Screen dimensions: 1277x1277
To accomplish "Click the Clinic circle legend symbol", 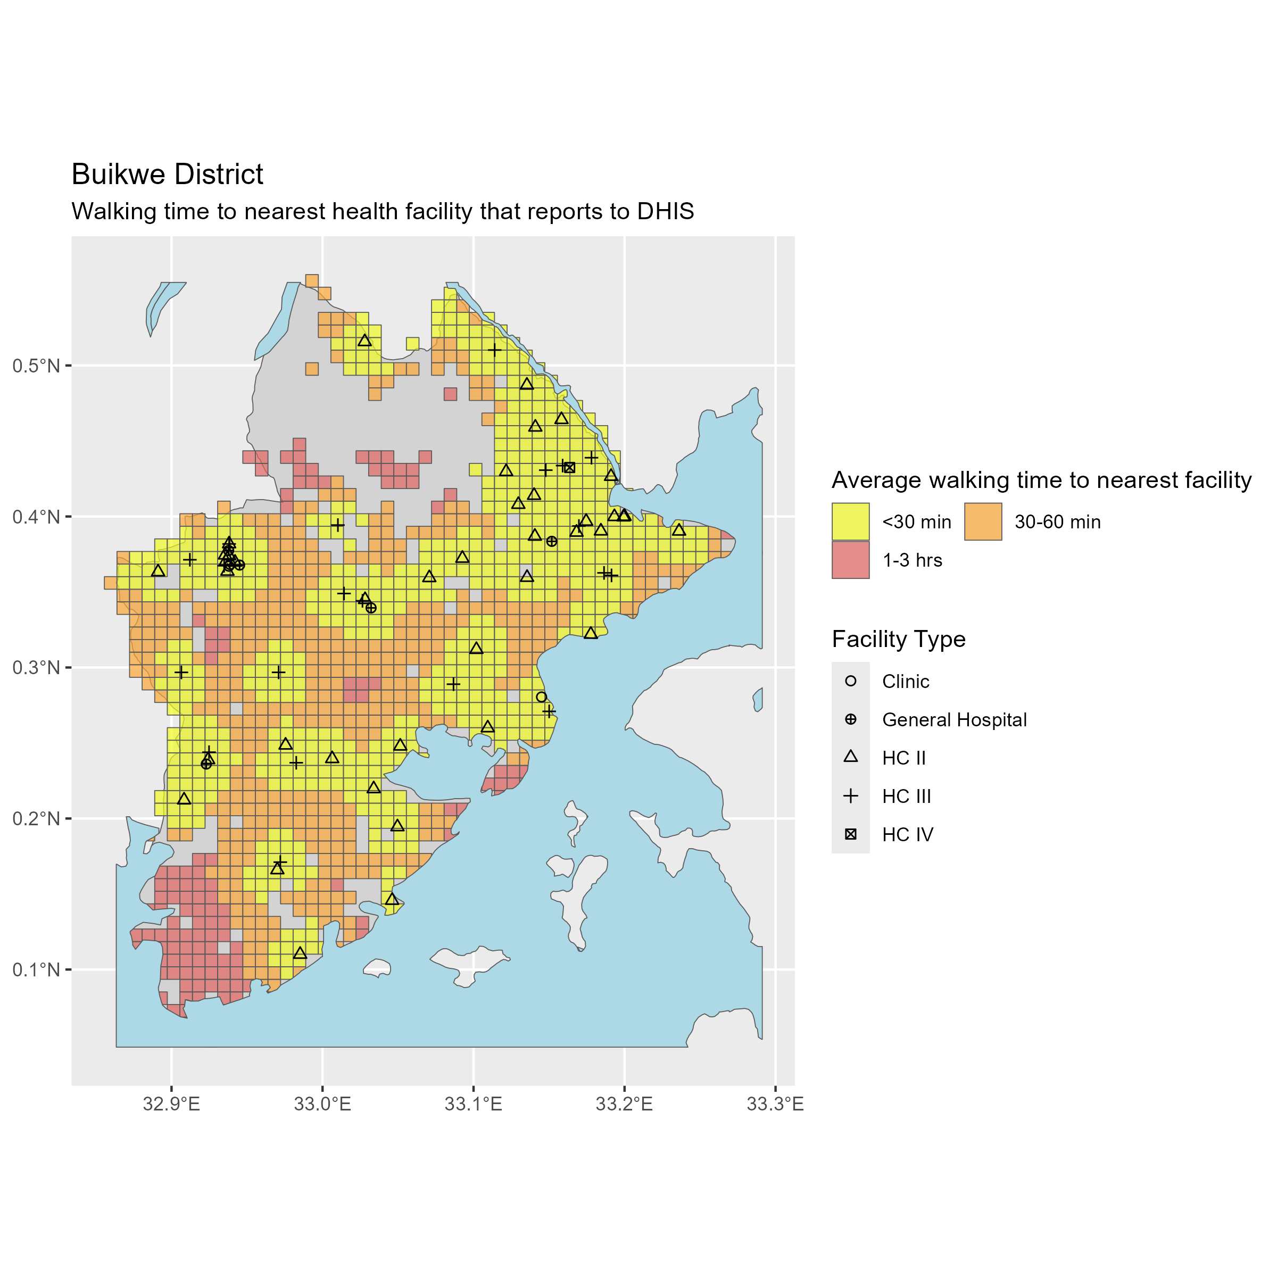I will 851,681.
